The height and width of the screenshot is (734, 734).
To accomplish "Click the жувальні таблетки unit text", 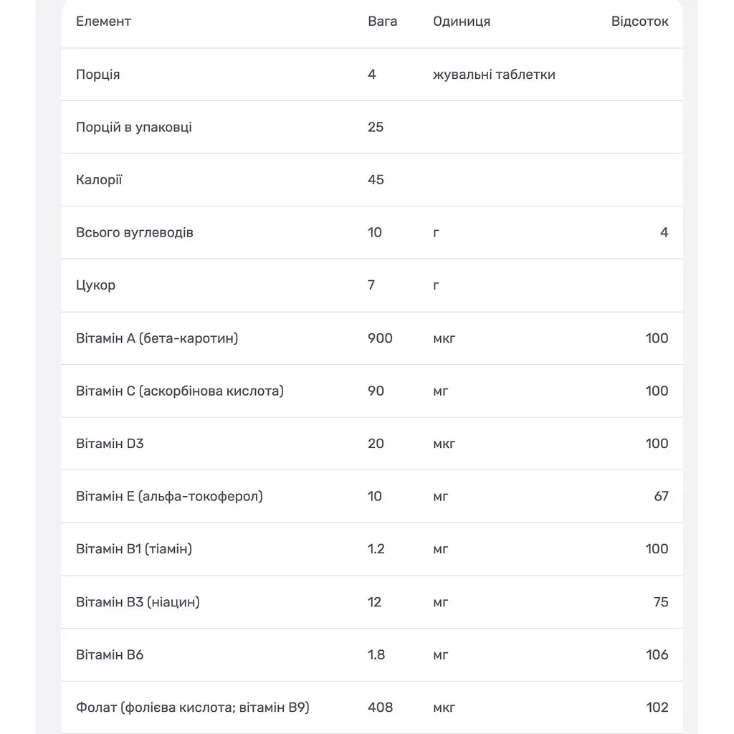I will click(494, 75).
